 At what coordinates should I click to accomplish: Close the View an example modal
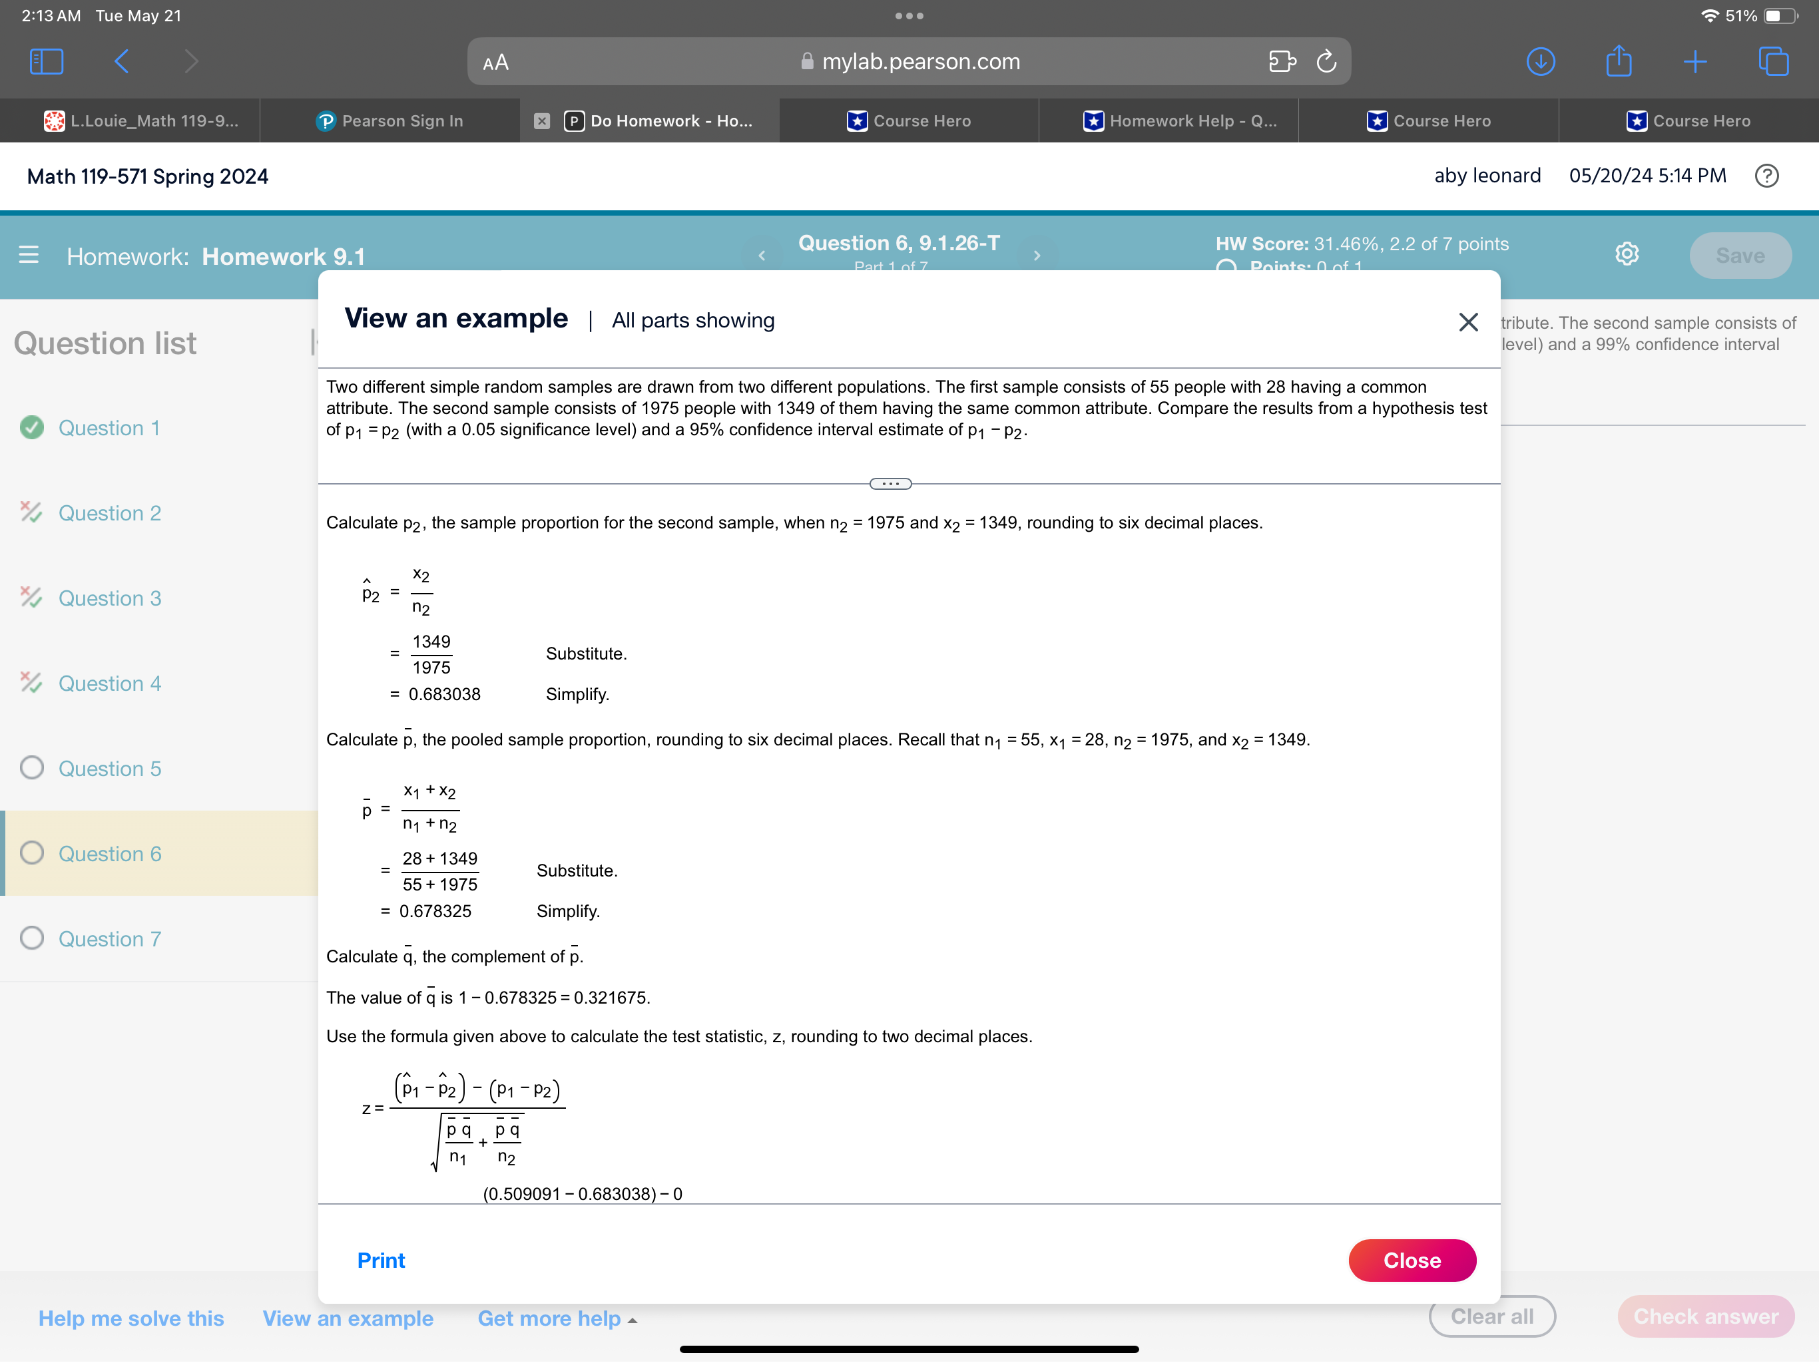1468,319
